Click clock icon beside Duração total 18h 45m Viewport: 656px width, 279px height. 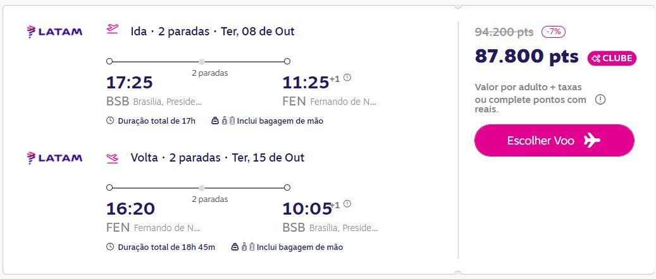pos(110,247)
